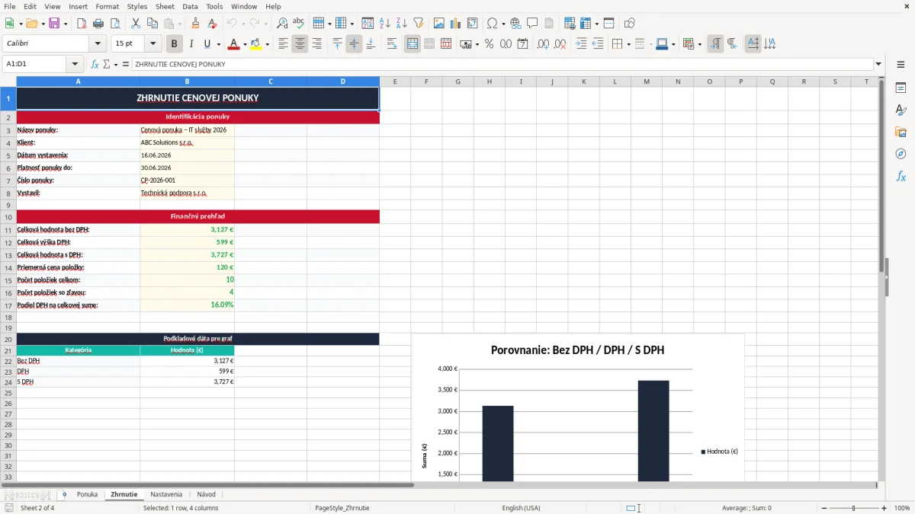Toggle Wrap Text
This screenshot has height=514, width=915.
coord(392,44)
